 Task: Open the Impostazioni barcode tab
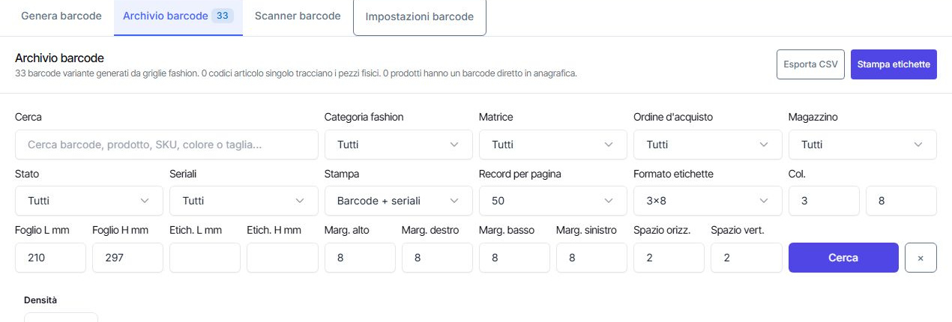pos(419,16)
